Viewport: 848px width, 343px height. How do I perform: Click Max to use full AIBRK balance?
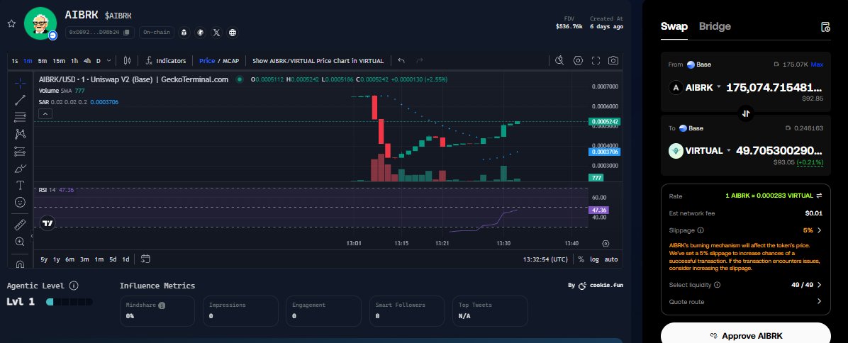817,64
